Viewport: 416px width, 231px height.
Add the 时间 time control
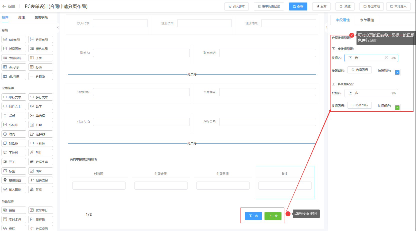tap(14, 134)
